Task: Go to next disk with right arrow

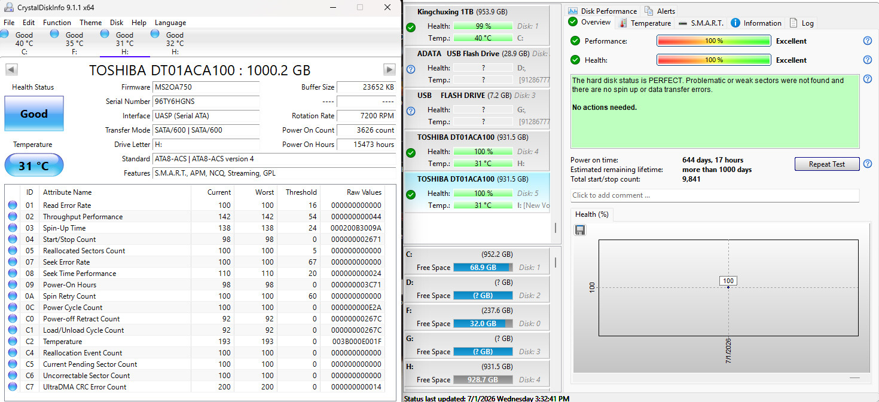Action: tap(389, 69)
